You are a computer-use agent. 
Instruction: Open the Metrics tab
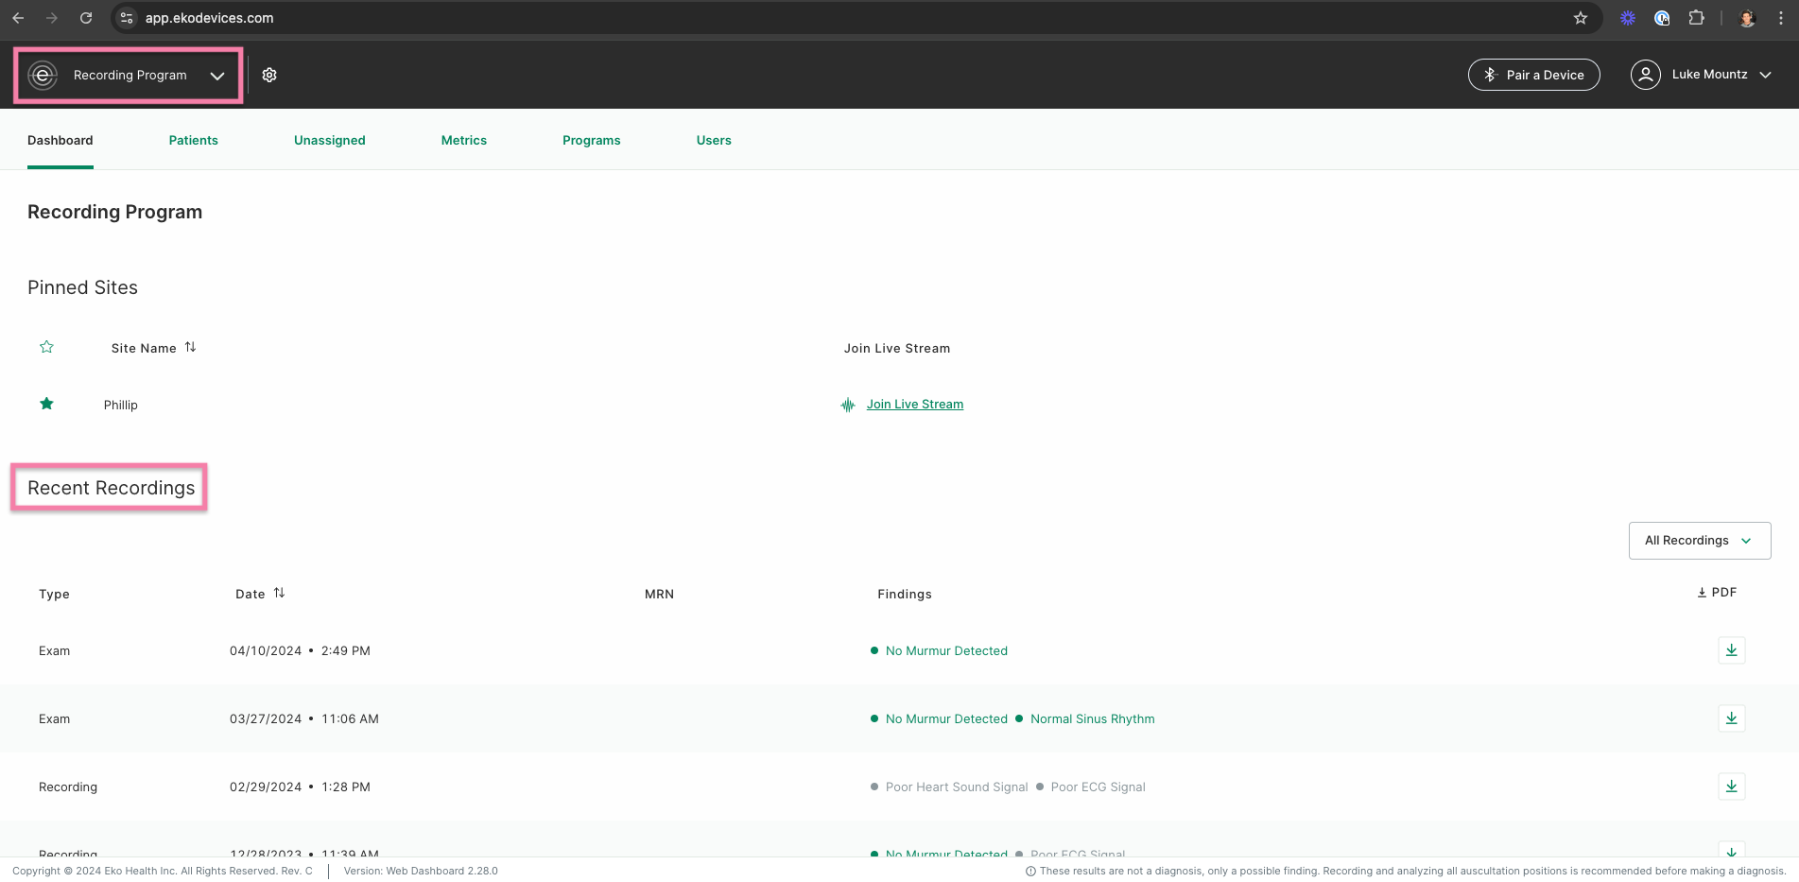(464, 140)
